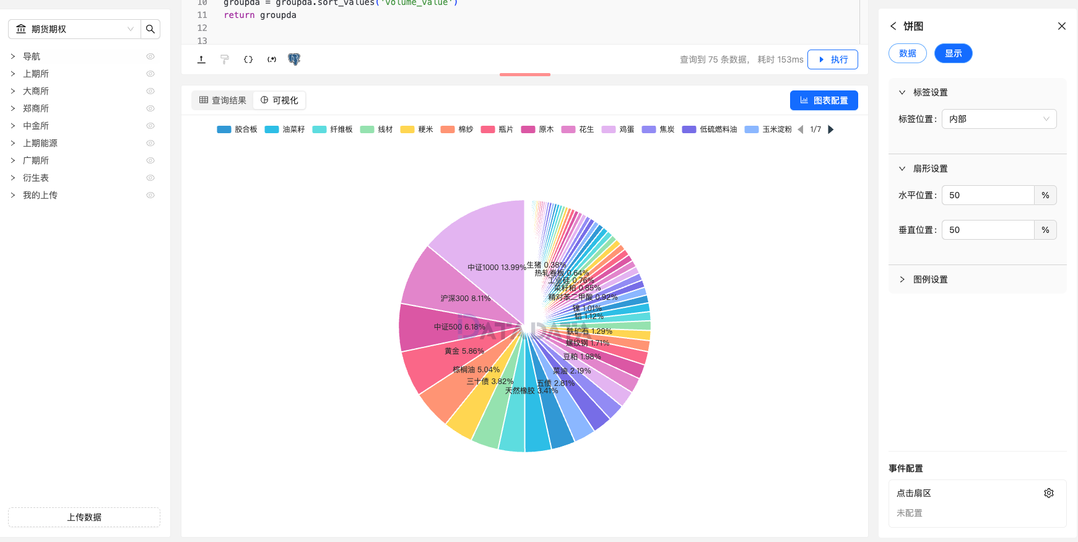Toggle the 瓶片 legend swatch
The image size is (1078, 542).
488,129
